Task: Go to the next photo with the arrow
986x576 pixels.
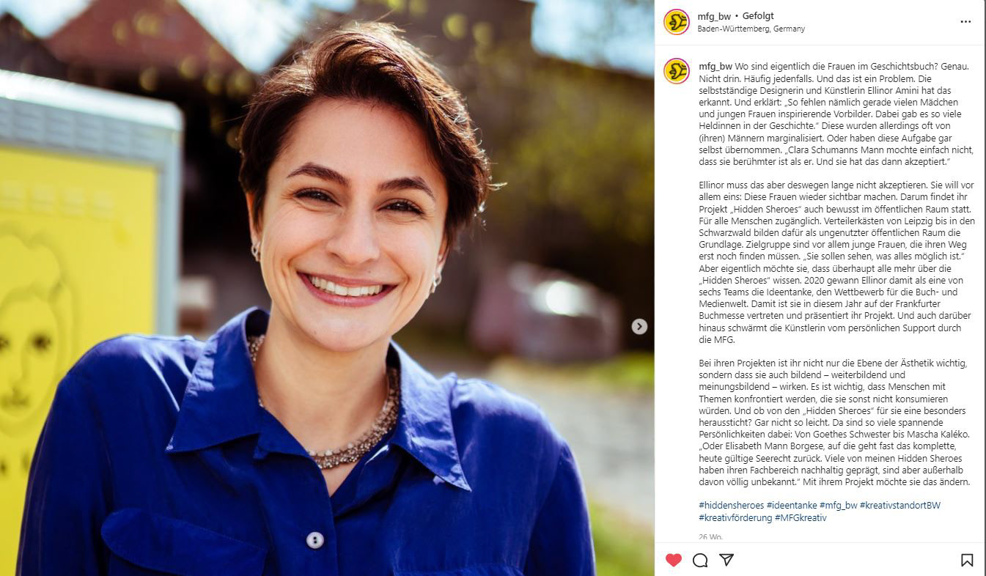Action: (639, 326)
